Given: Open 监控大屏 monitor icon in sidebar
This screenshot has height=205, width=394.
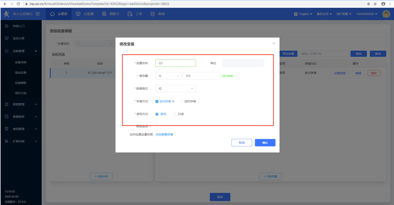Looking at the screenshot, I should point(7,38).
